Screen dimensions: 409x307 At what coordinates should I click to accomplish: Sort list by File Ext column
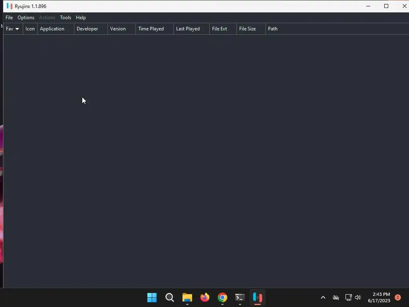coord(223,29)
